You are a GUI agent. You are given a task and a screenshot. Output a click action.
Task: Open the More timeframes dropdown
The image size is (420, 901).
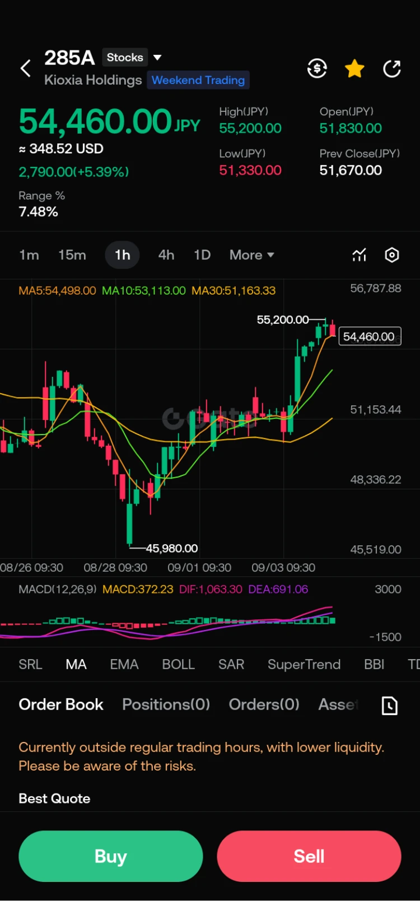[251, 255]
